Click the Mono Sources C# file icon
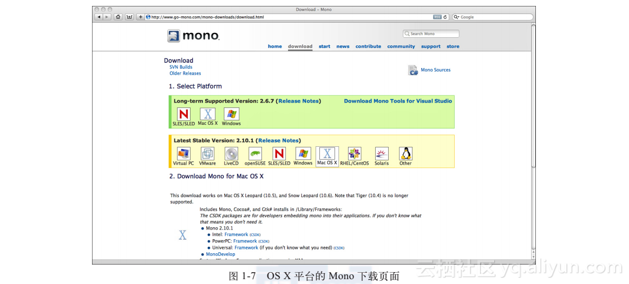Viewport: 629px width, 284px height. [413, 70]
